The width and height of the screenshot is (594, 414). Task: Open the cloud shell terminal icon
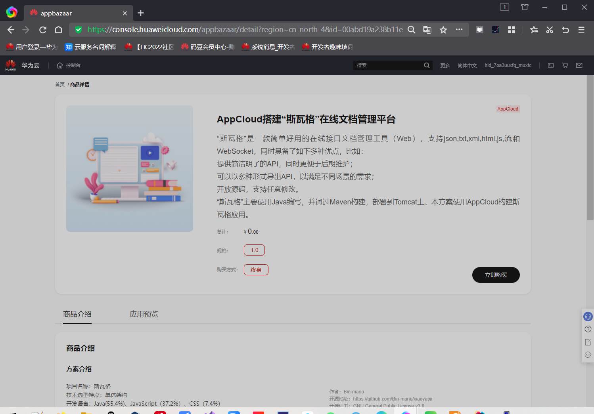click(x=551, y=65)
